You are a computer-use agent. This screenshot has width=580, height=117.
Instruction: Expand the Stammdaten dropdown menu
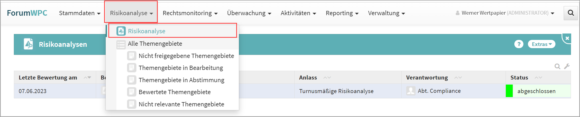point(80,13)
